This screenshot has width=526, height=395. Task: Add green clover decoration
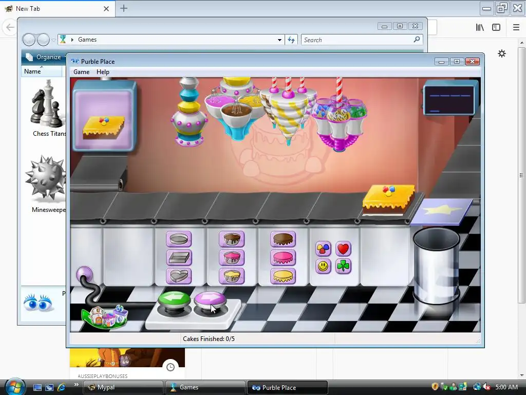coord(343,266)
